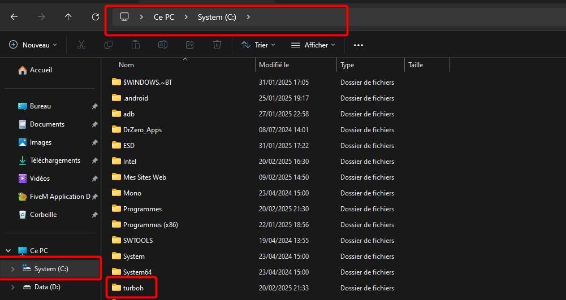Viewport: 566px width, 300px height.
Task: Click the Copy icon in toolbar
Action: click(x=109, y=45)
